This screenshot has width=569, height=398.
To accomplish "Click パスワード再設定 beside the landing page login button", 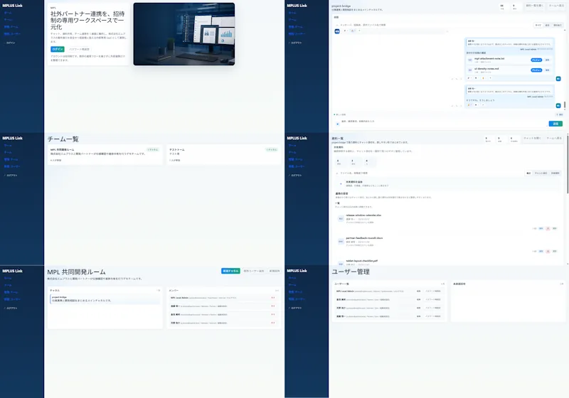I will (79, 49).
